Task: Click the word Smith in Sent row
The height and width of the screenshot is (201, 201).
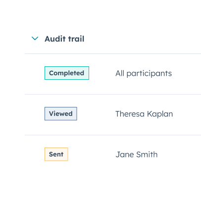Action: pos(147,154)
